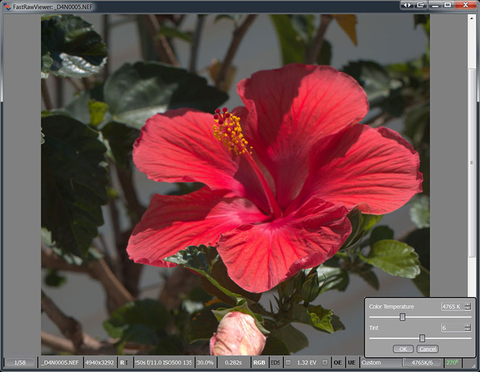This screenshot has width=480, height=372.
Task: Click the Color Temperature slider handle
Action: tap(402, 317)
